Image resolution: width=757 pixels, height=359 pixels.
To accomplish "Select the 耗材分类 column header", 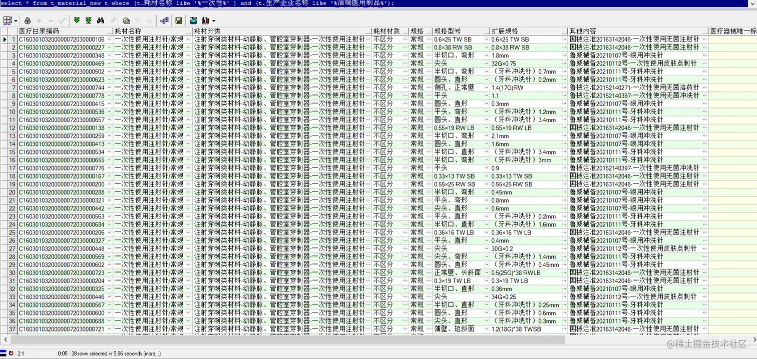I will pos(282,31).
